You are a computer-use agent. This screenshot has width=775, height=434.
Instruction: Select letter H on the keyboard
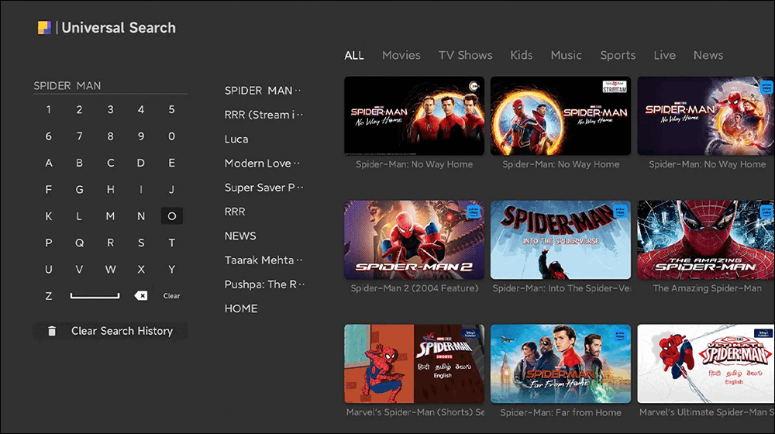(110, 189)
